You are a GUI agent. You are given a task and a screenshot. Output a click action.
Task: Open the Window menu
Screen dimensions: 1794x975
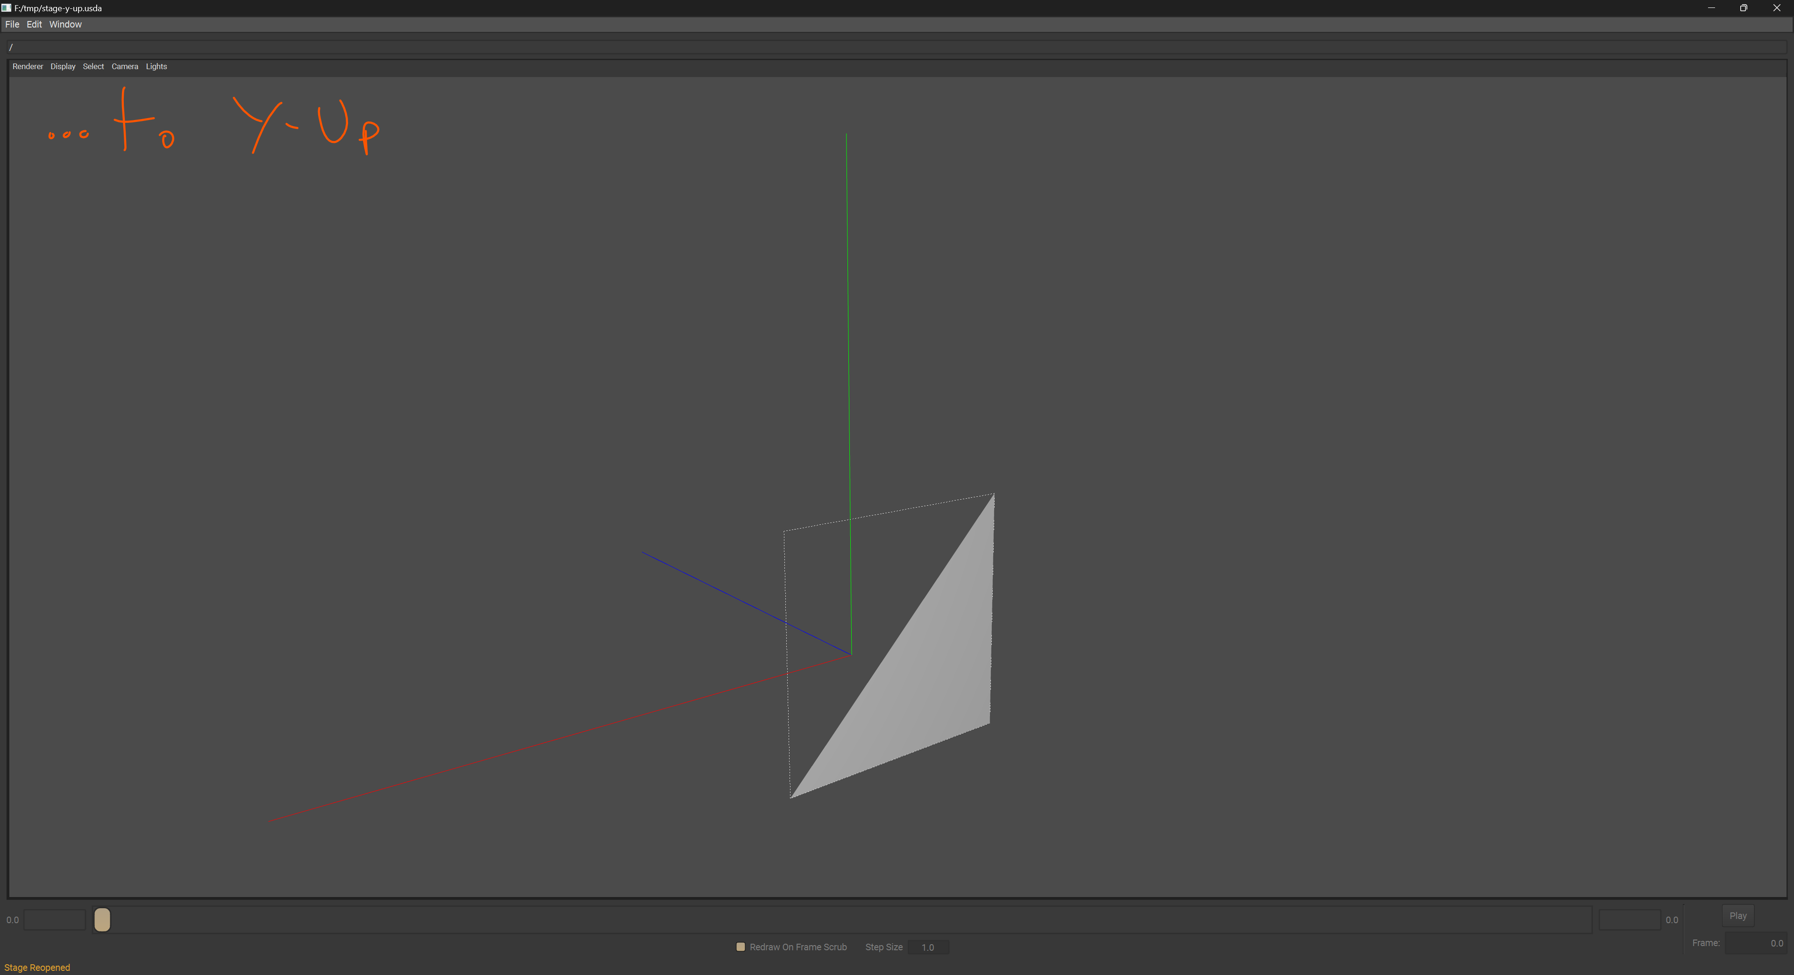pos(65,24)
